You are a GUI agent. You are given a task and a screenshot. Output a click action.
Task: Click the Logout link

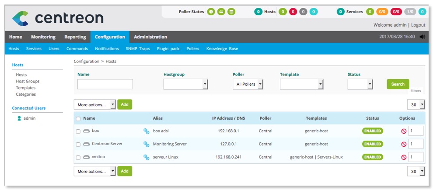pyautogui.click(x=418, y=25)
